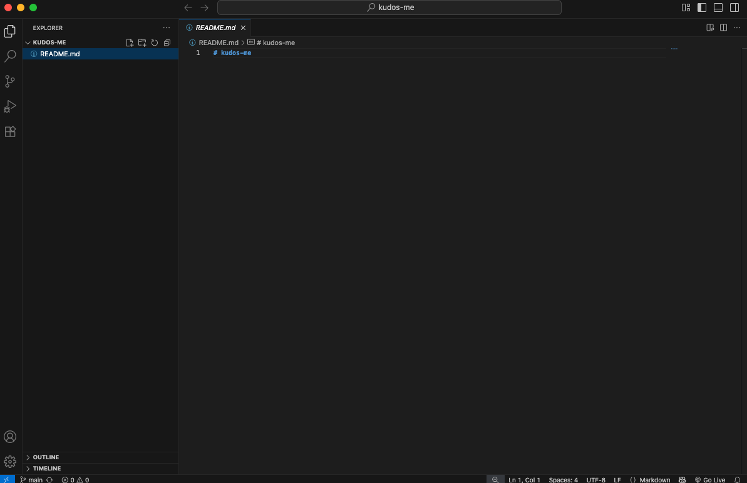This screenshot has height=483, width=747.
Task: Click the kudos-me command center search box
Action: coord(389,8)
